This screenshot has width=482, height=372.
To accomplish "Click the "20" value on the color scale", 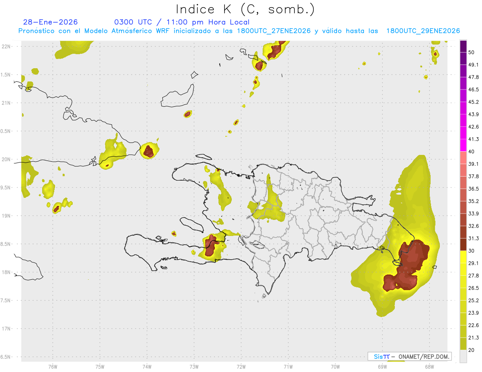I will pos(472,350).
